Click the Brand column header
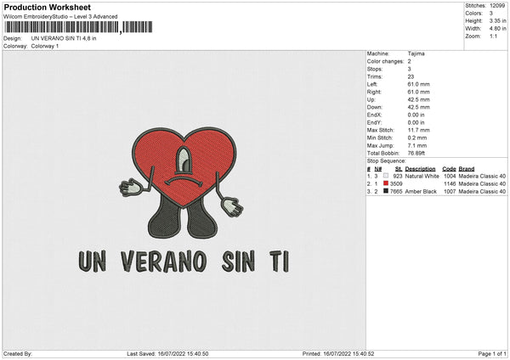The height and width of the screenshot is (360, 510). click(x=467, y=169)
